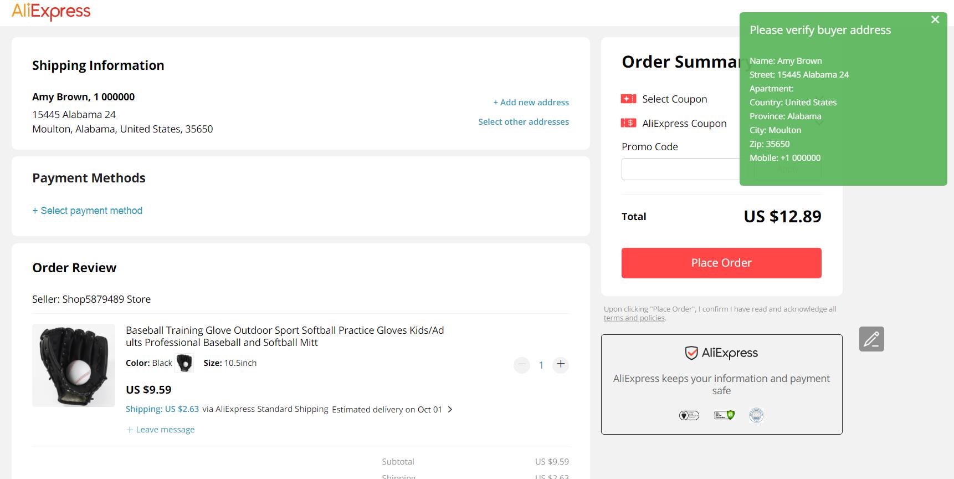Close the verify buyer address notification
This screenshot has height=479, width=954.
935,20
